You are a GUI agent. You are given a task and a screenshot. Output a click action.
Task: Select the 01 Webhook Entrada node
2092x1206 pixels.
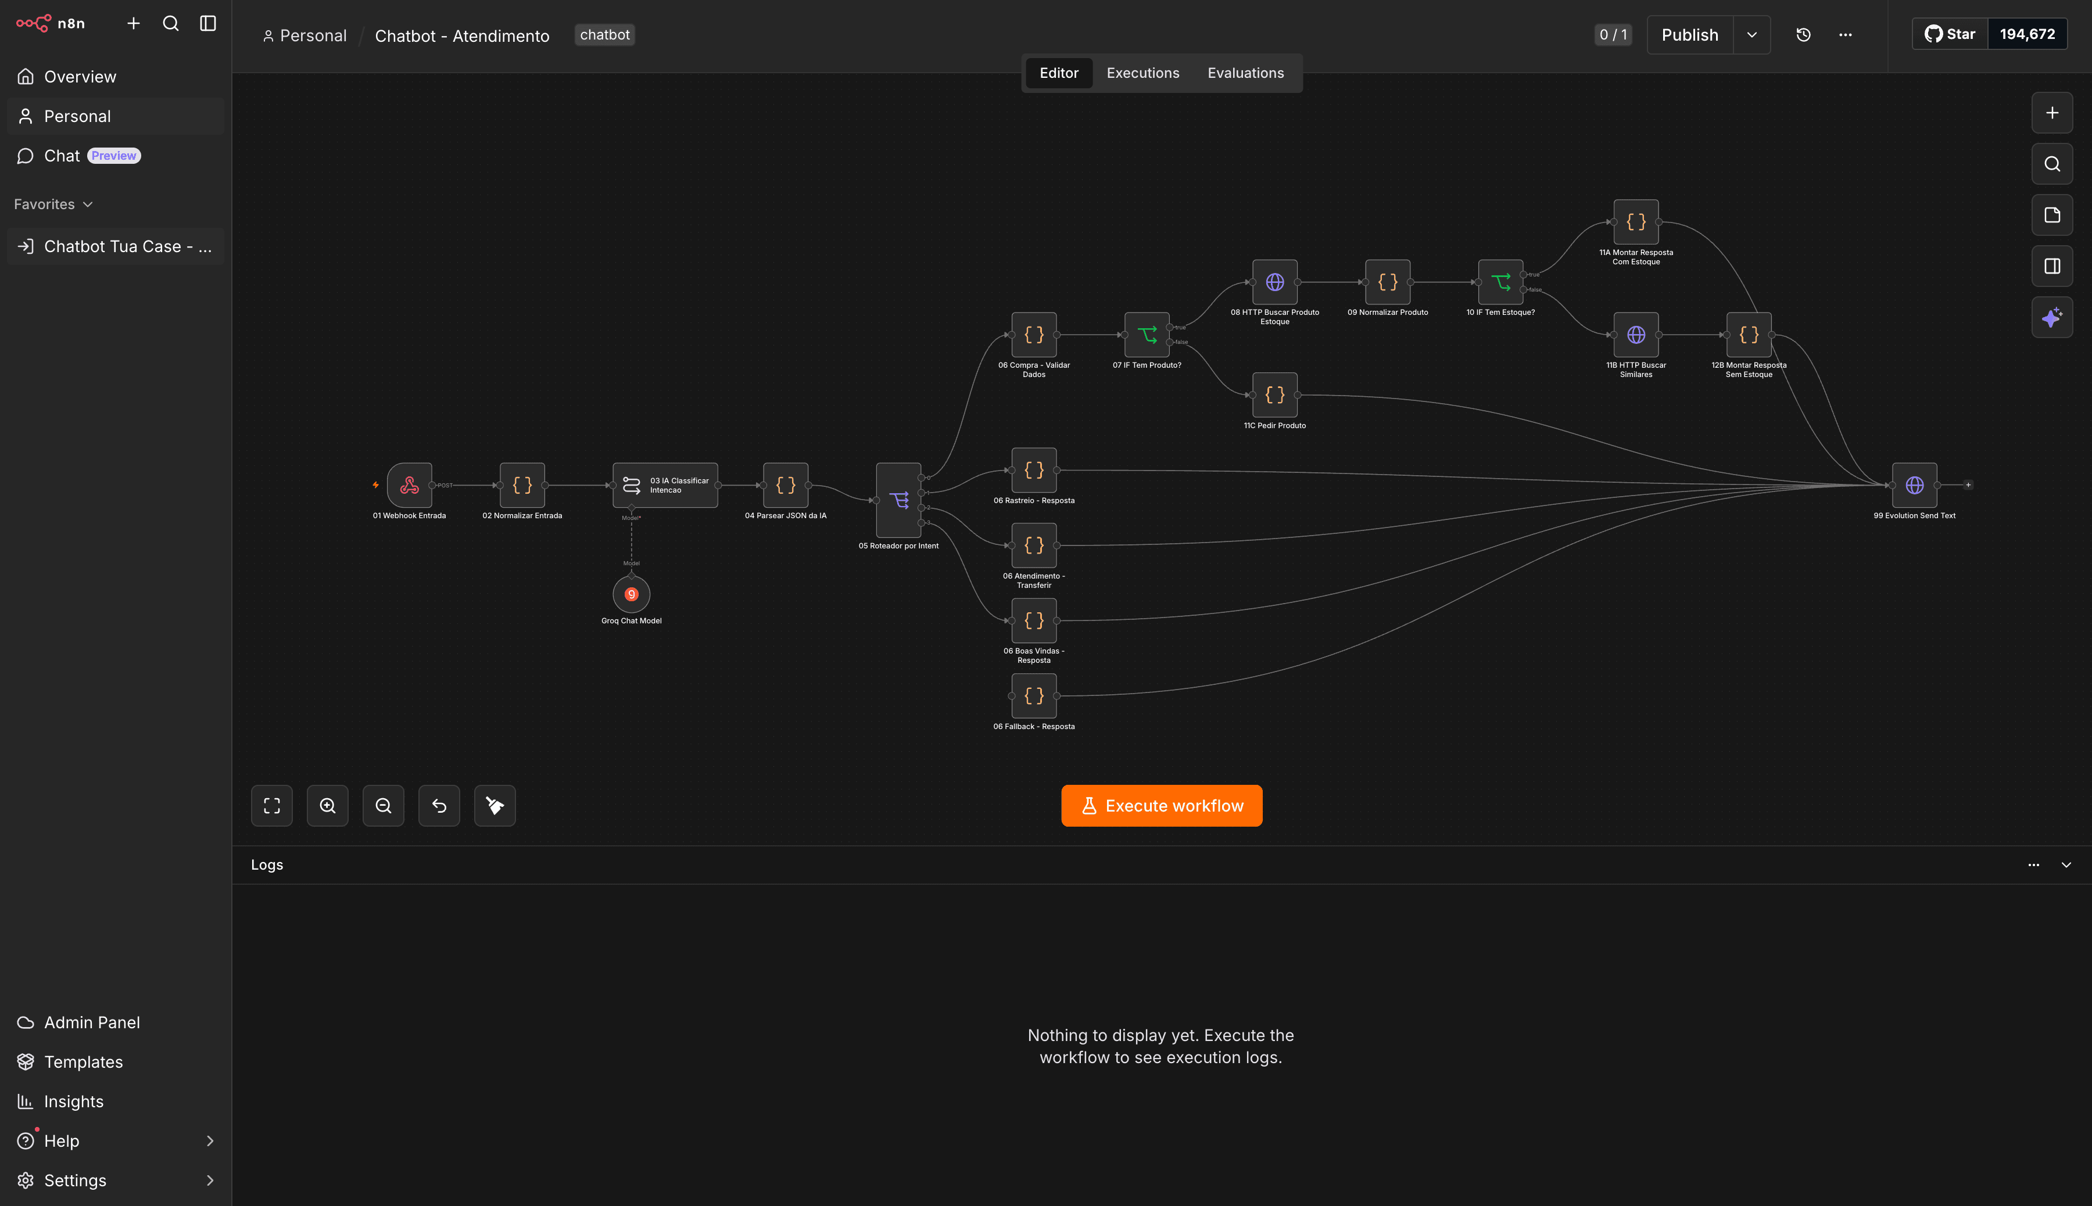(x=409, y=486)
